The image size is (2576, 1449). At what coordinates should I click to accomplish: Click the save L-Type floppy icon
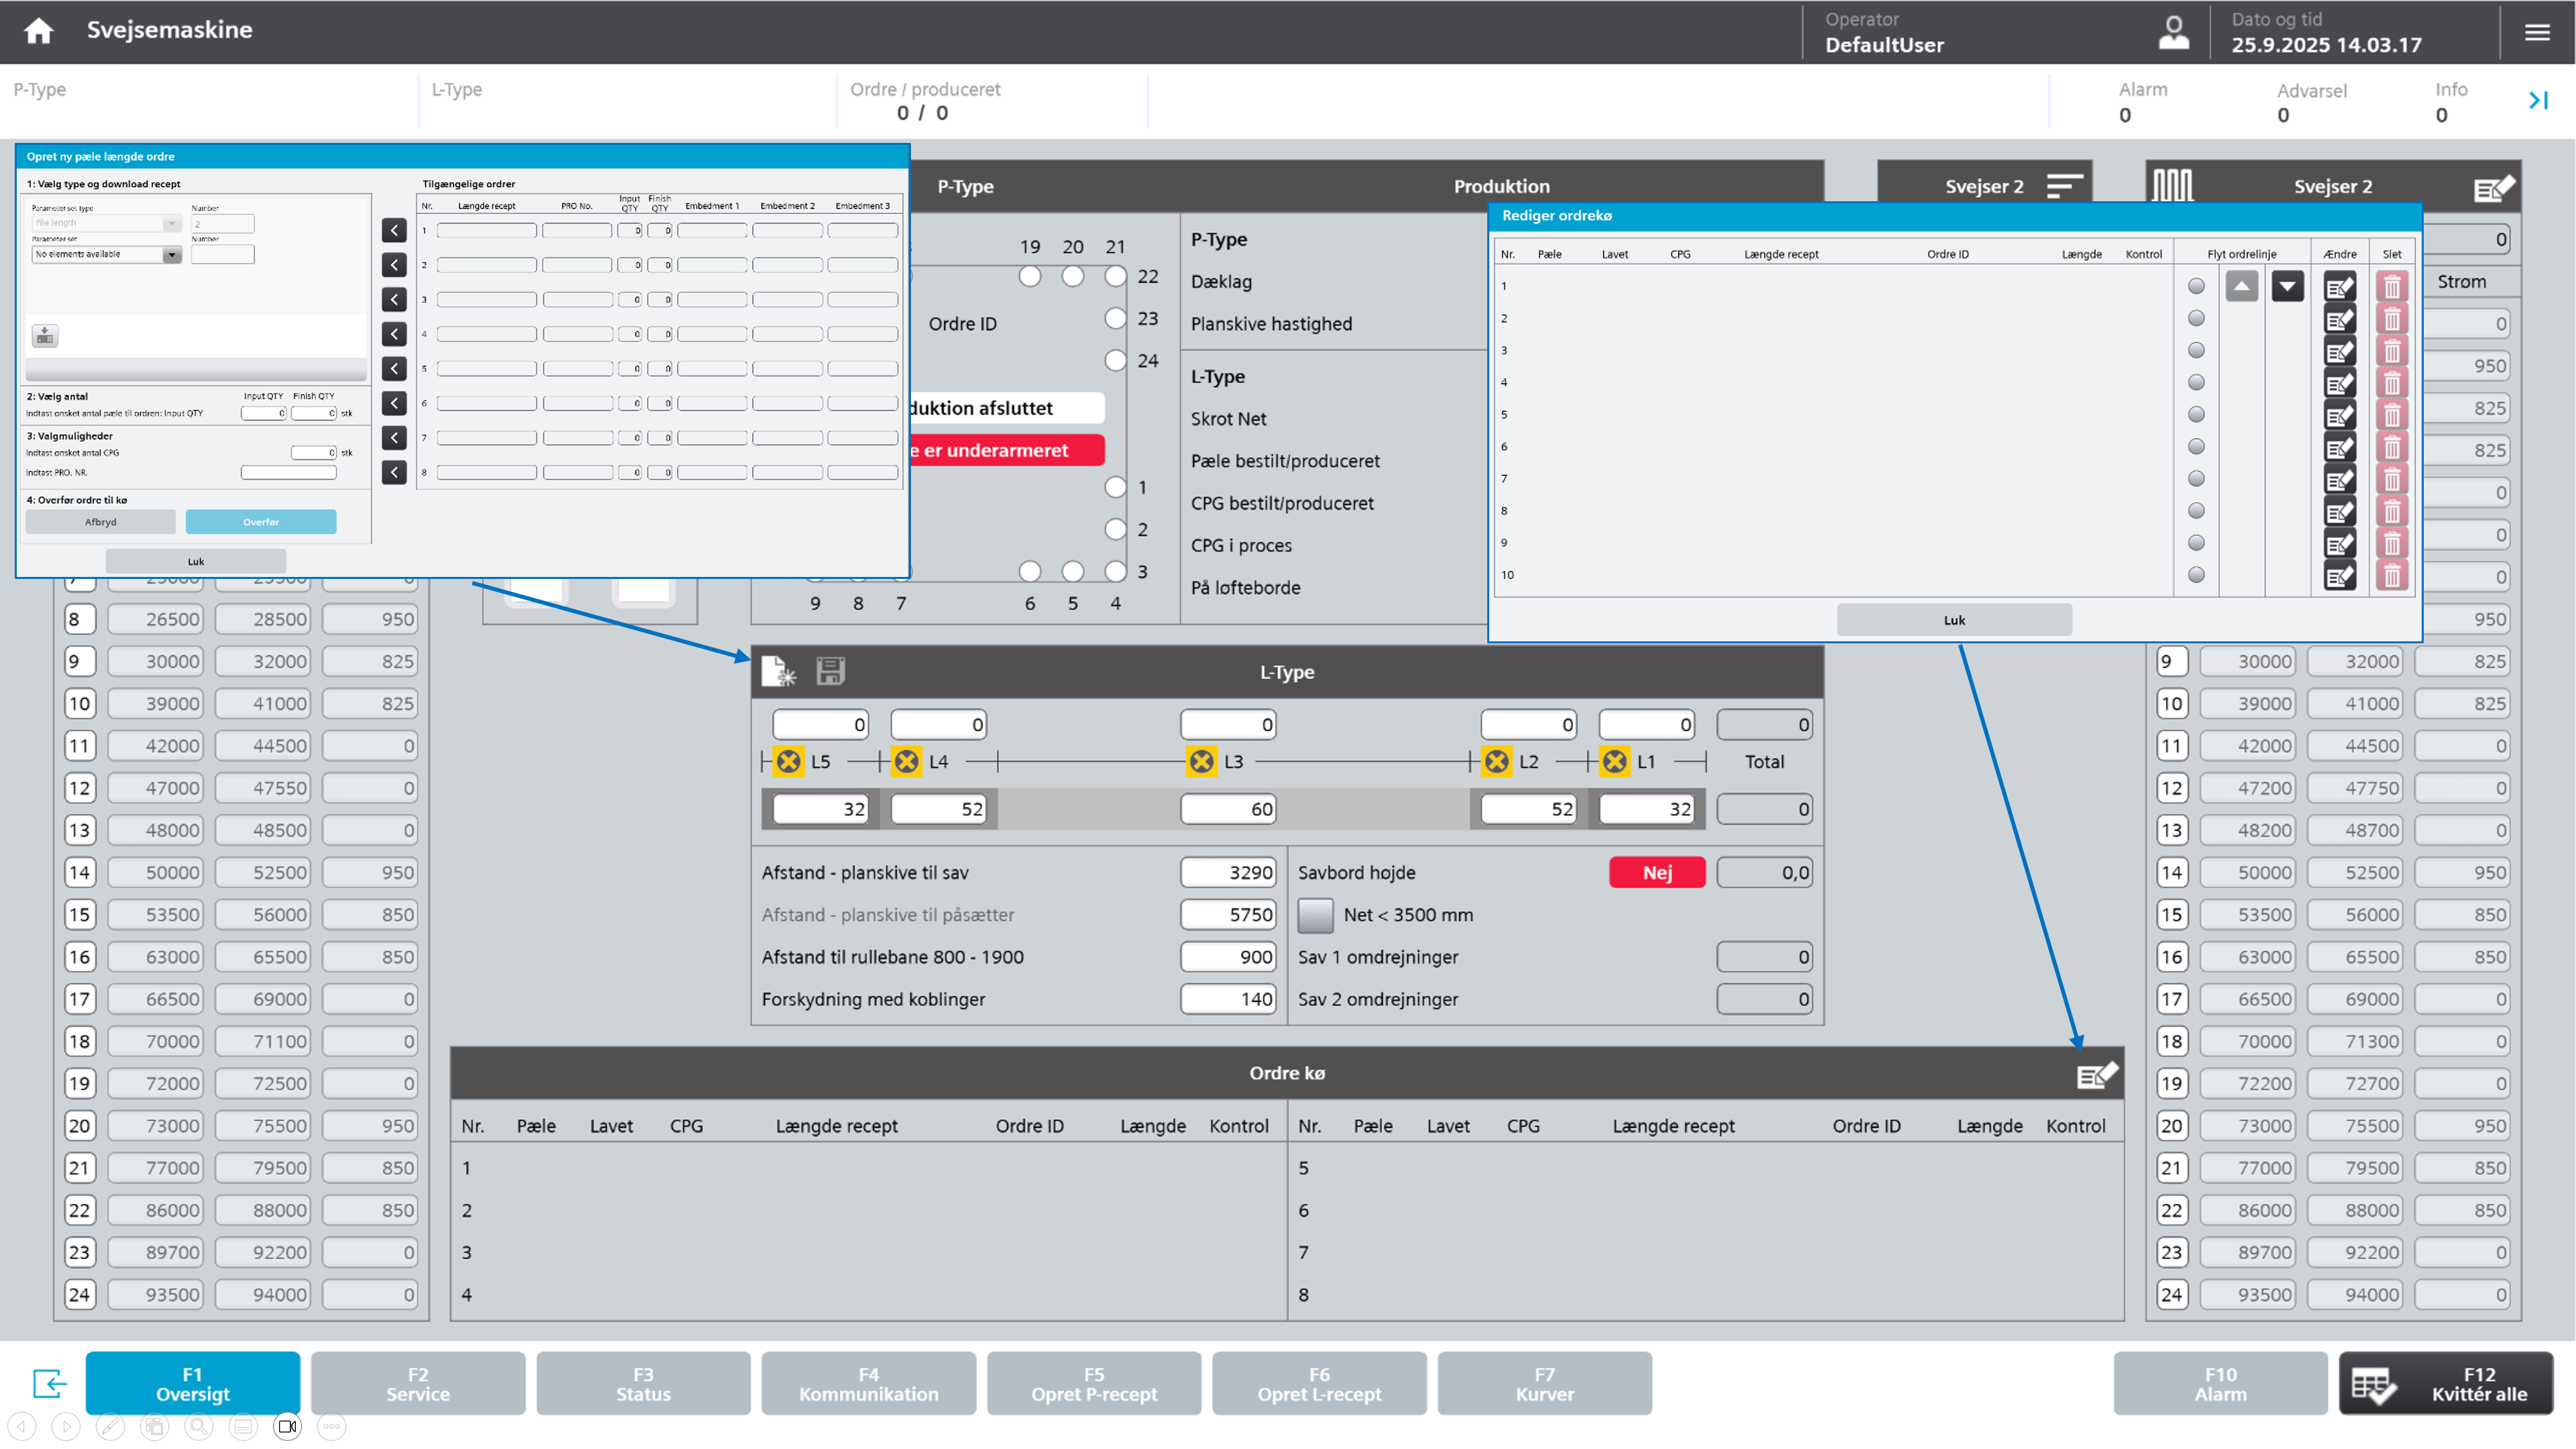pos(830,671)
